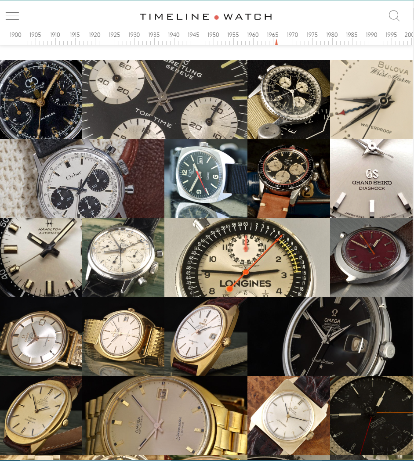
Task: View the Omega Constellation black dial image
Action: (x=330, y=337)
